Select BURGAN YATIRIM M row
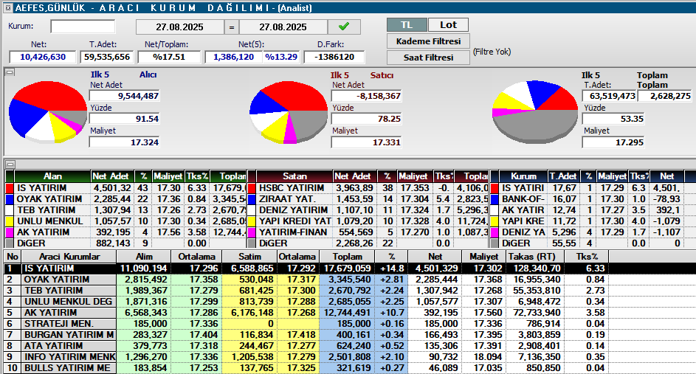Image resolution: width=696 pixels, height=374 pixels. (x=350, y=335)
